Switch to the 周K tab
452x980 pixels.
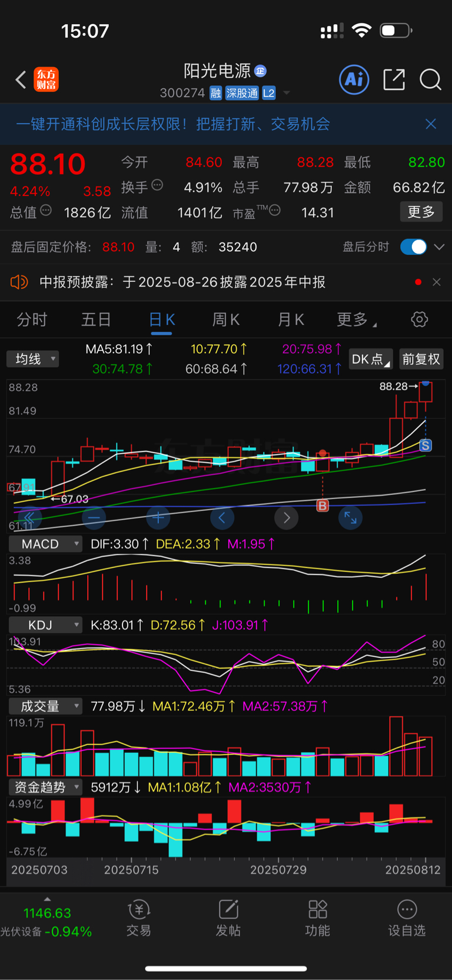226,320
